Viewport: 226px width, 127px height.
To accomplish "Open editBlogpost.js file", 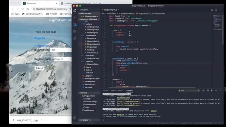I will 93,30.
